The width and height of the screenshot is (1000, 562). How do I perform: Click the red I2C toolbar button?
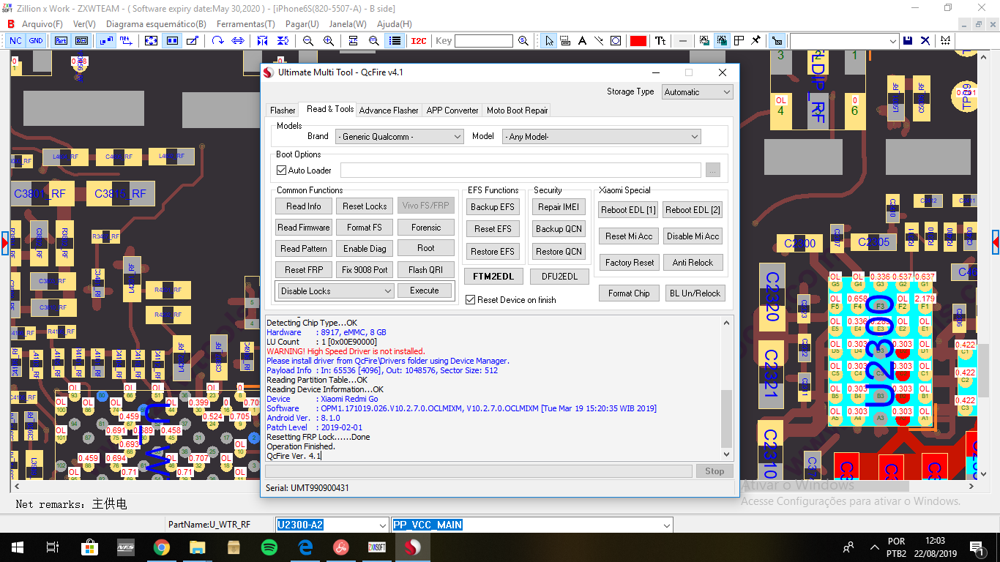click(418, 41)
